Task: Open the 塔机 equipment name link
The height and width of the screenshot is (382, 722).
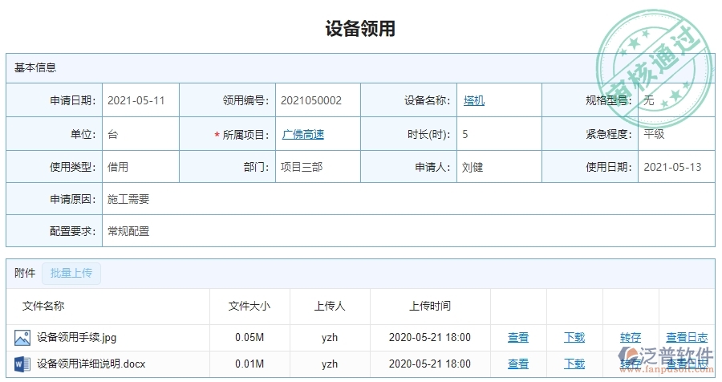Action: pyautogui.click(x=474, y=100)
